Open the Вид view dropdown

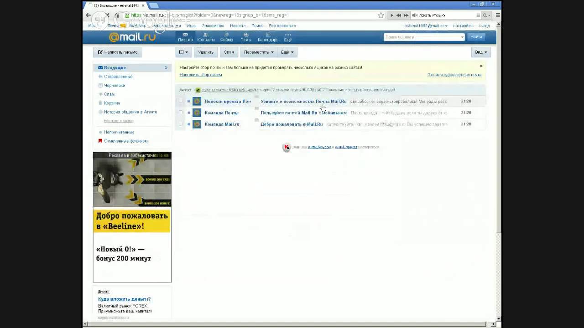click(x=481, y=52)
